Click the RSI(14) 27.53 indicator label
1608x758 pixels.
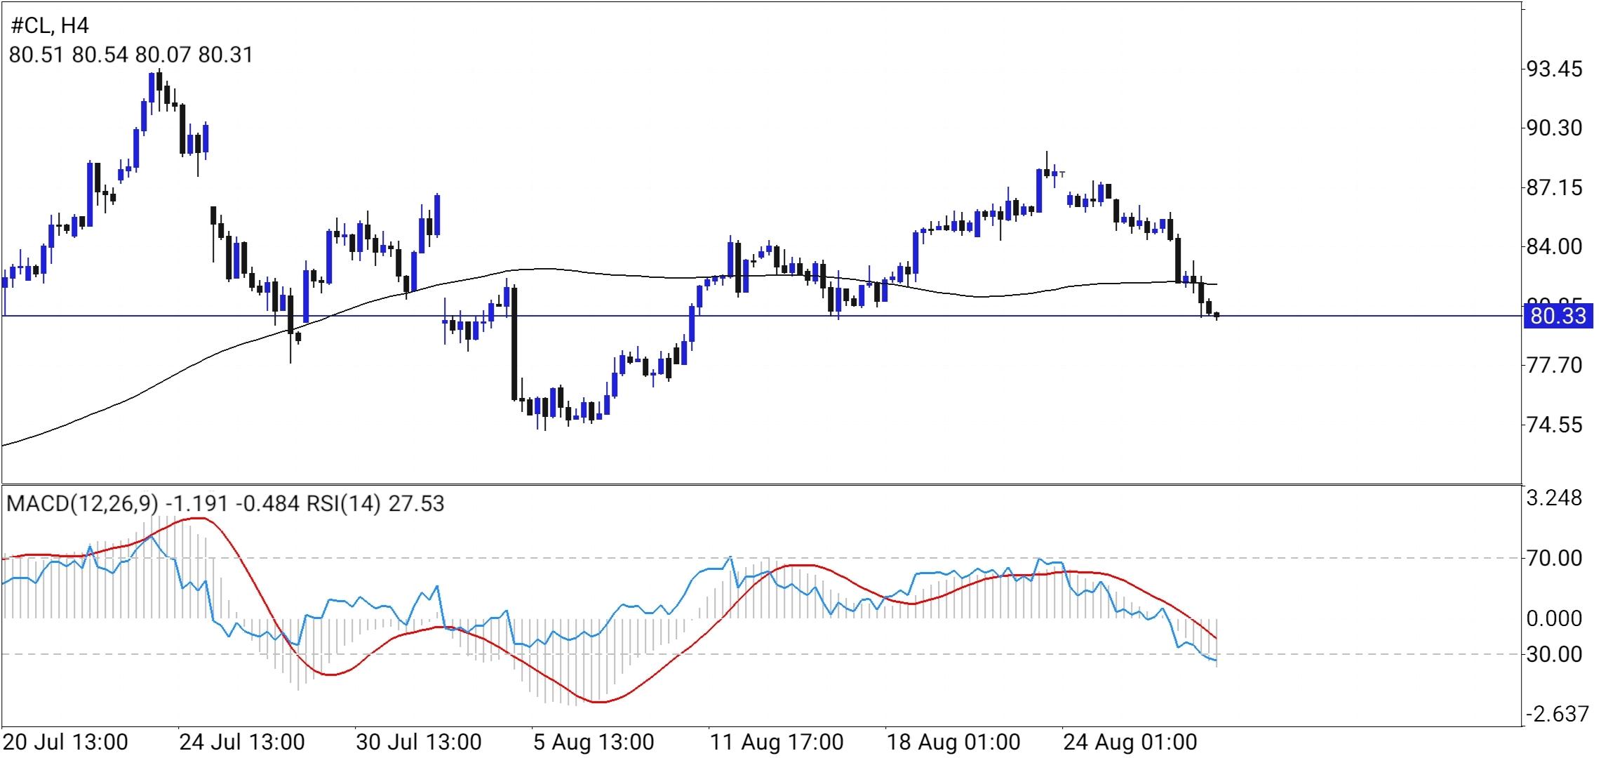tap(375, 504)
